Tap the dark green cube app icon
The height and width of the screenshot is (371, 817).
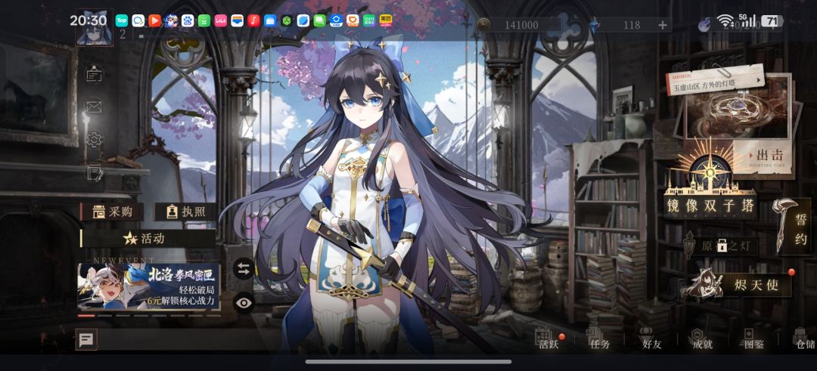287,20
